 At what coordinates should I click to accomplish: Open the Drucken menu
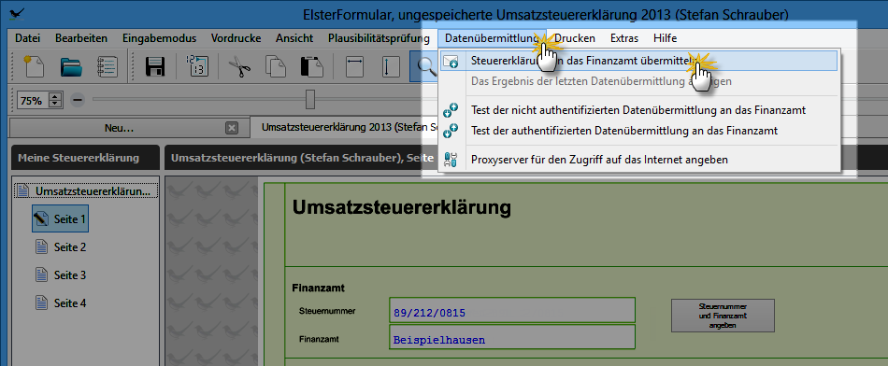pyautogui.click(x=575, y=38)
